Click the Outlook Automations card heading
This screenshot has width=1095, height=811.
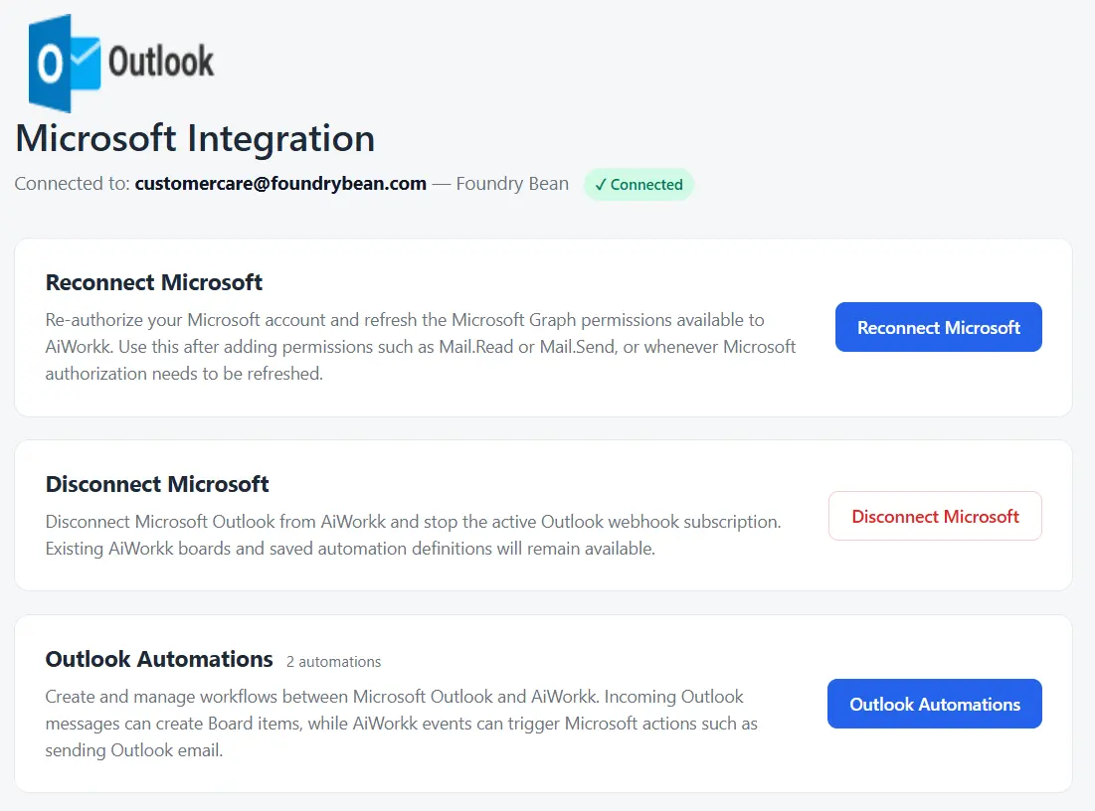(x=159, y=660)
